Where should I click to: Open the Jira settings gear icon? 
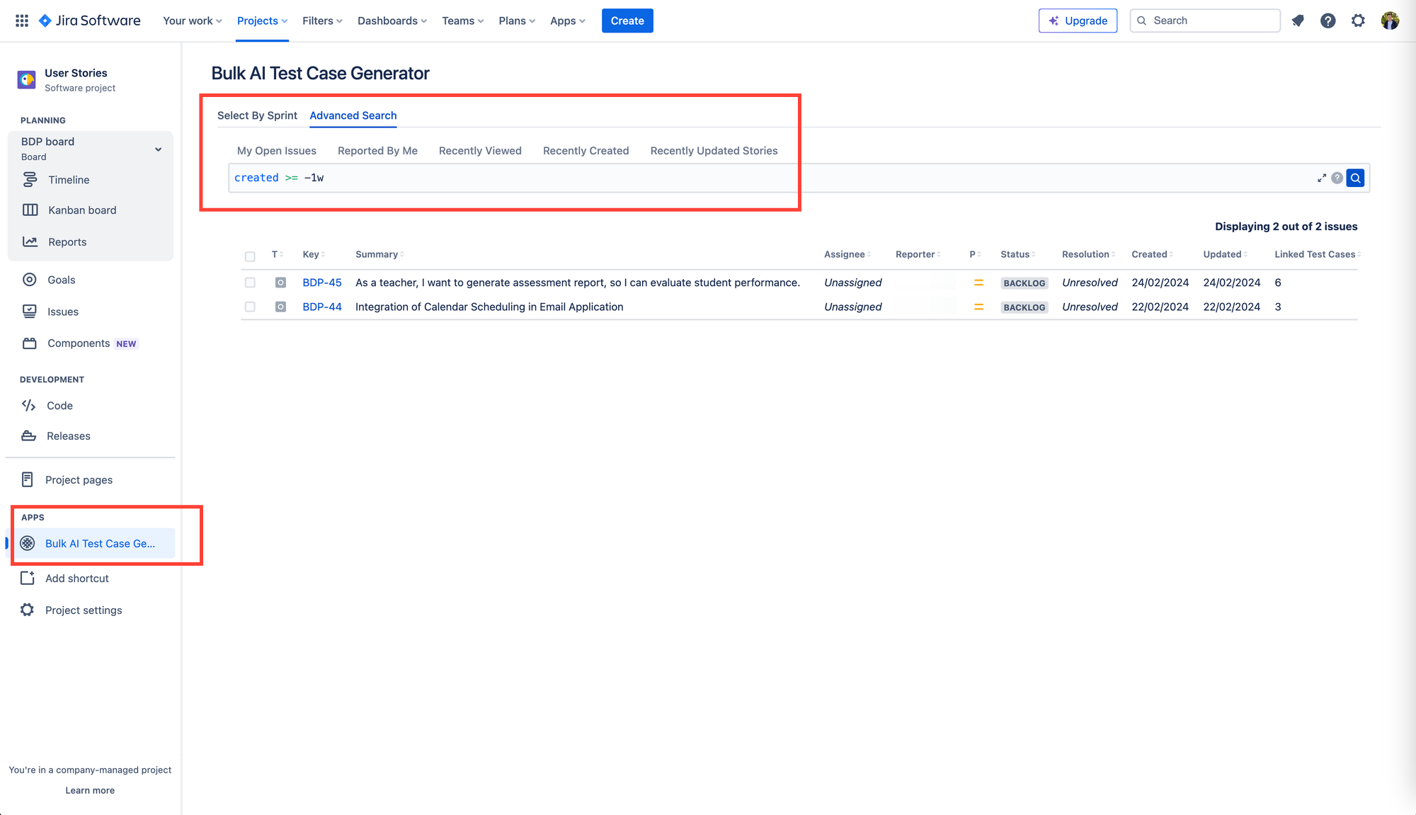pyautogui.click(x=1358, y=21)
